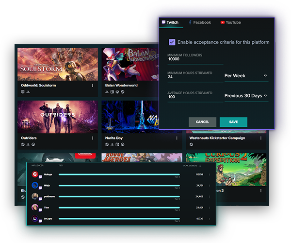Click Xbox icon under Balan Wonderworld

(x=117, y=92)
